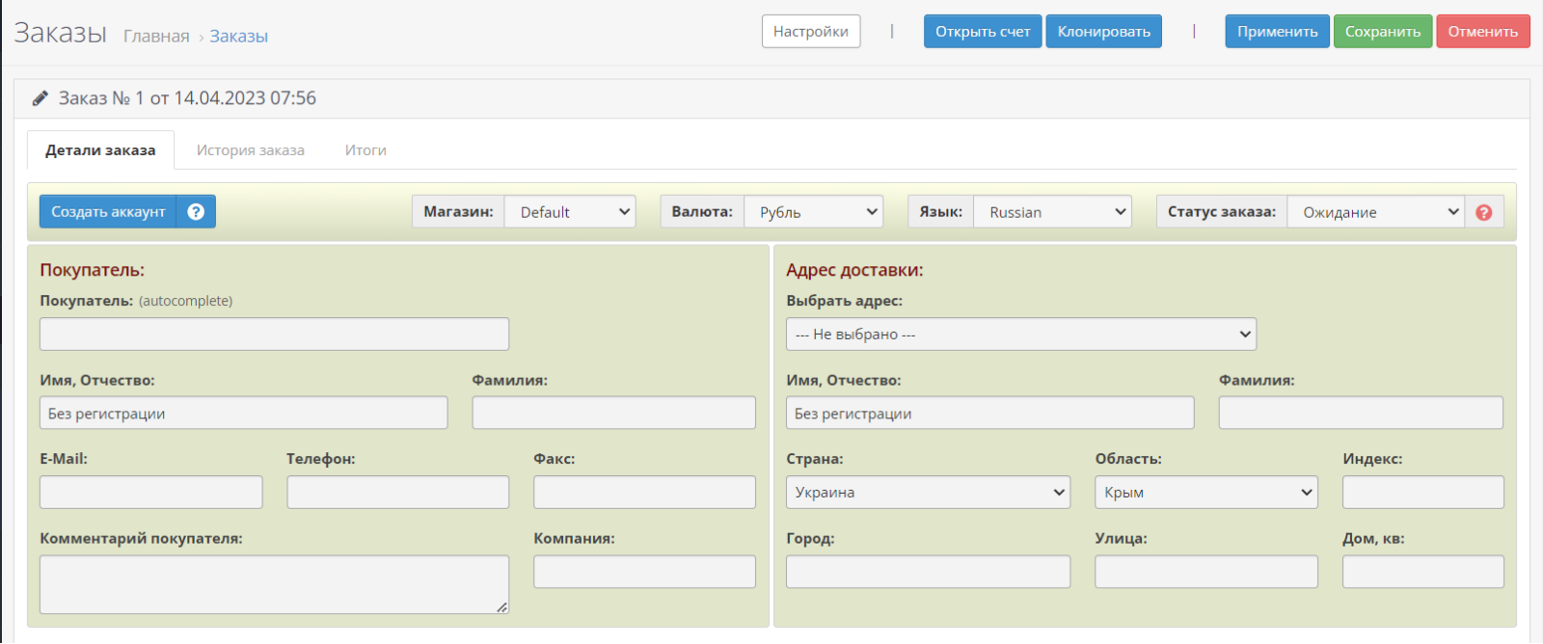1543x644 pixels.
Task: Open the Статус заказа dropdown set to Ожидание
Action: (x=1376, y=212)
